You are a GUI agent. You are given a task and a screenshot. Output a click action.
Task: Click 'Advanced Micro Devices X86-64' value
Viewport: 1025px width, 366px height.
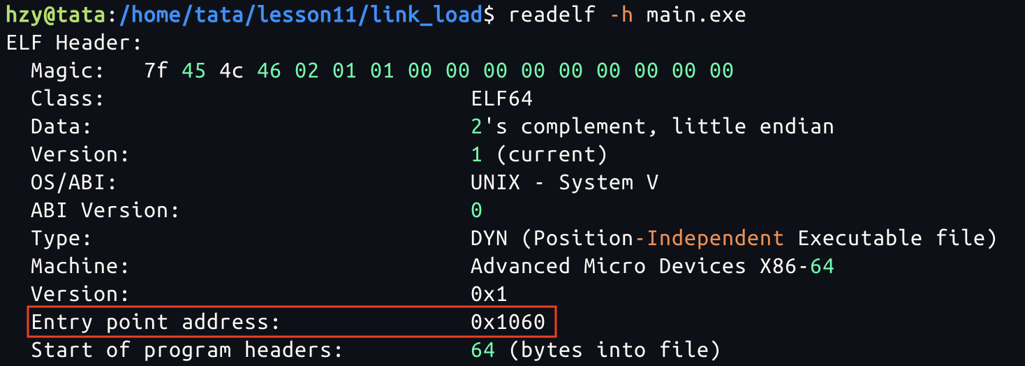coord(653,266)
